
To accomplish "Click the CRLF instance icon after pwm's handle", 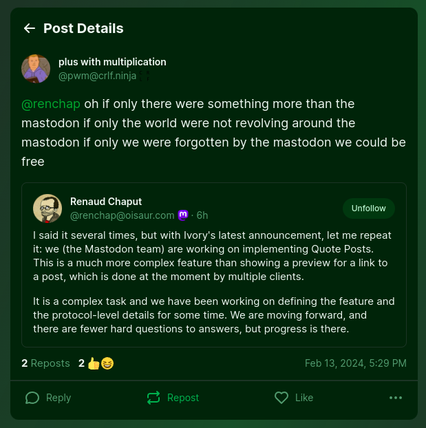I will click(146, 76).
